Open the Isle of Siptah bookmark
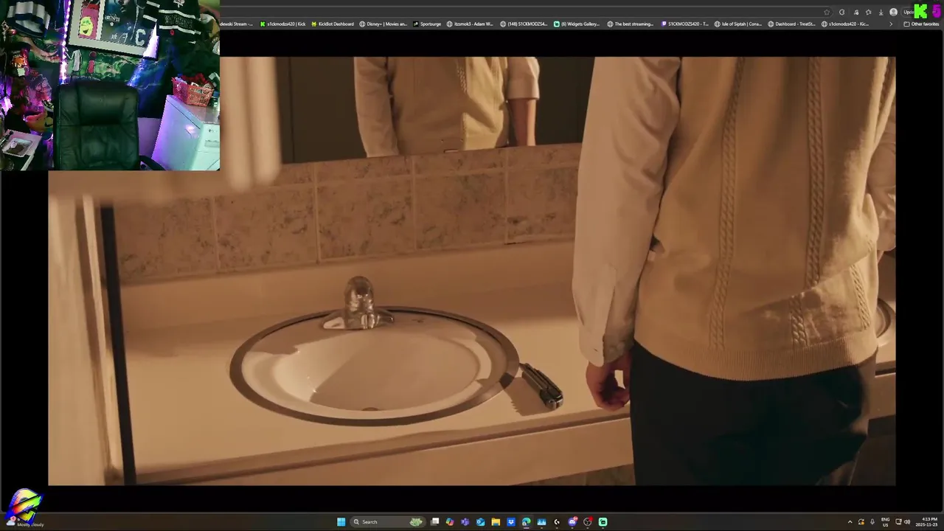The height and width of the screenshot is (531, 944). pos(738,24)
